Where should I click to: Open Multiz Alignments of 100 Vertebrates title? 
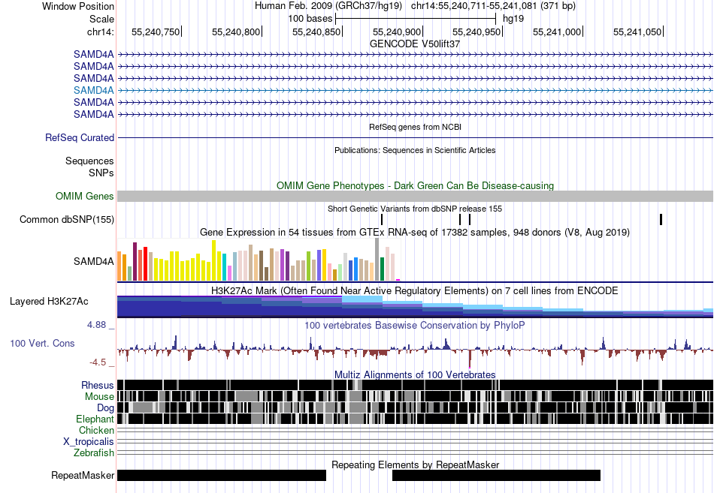click(415, 374)
